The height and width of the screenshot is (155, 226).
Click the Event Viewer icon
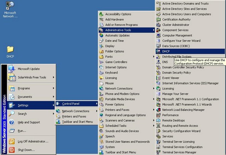tap(158, 78)
